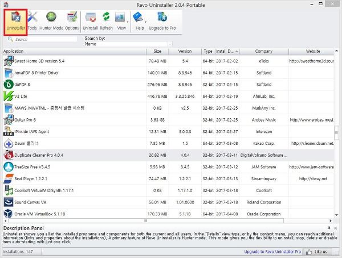Select the novaPDF 8 Printer Driver icon
The height and width of the screenshot is (258, 342).
pyautogui.click(x=9, y=73)
